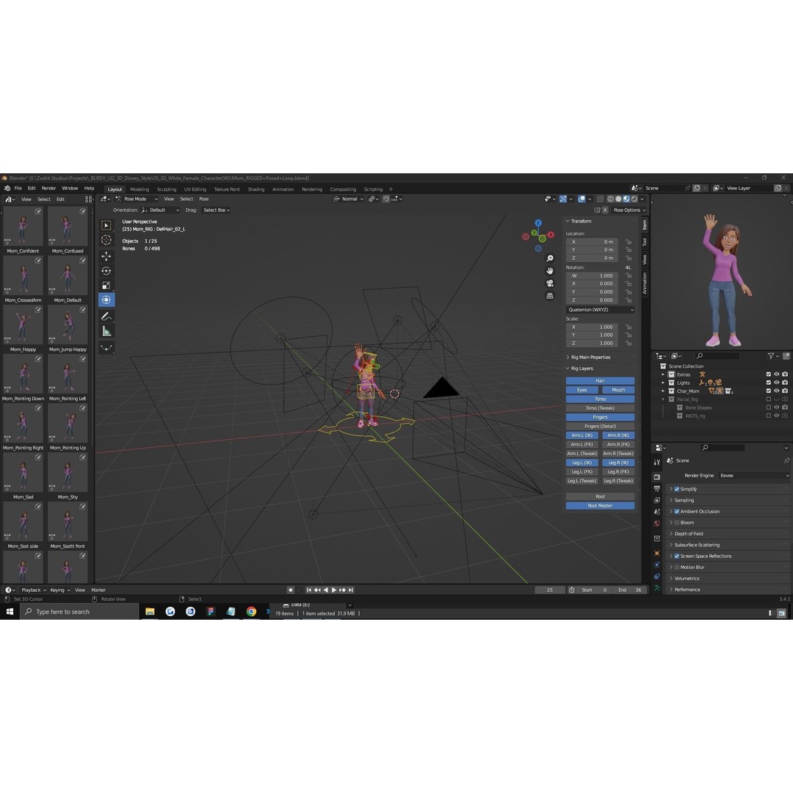Toggle camera view with camera icon
This screenshot has height=793, width=793.
pyautogui.click(x=550, y=283)
